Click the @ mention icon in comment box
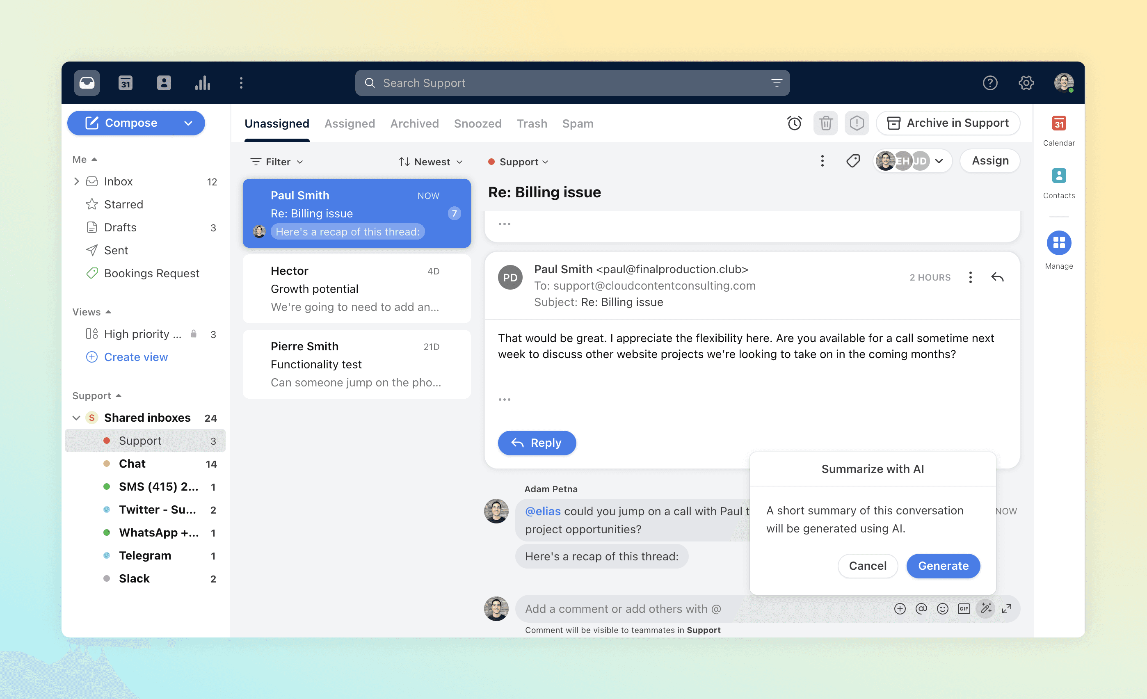Image resolution: width=1147 pixels, height=699 pixels. point(921,609)
